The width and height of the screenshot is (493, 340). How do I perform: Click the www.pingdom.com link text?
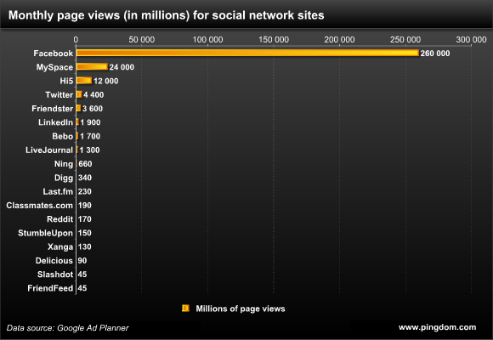pyautogui.click(x=438, y=327)
